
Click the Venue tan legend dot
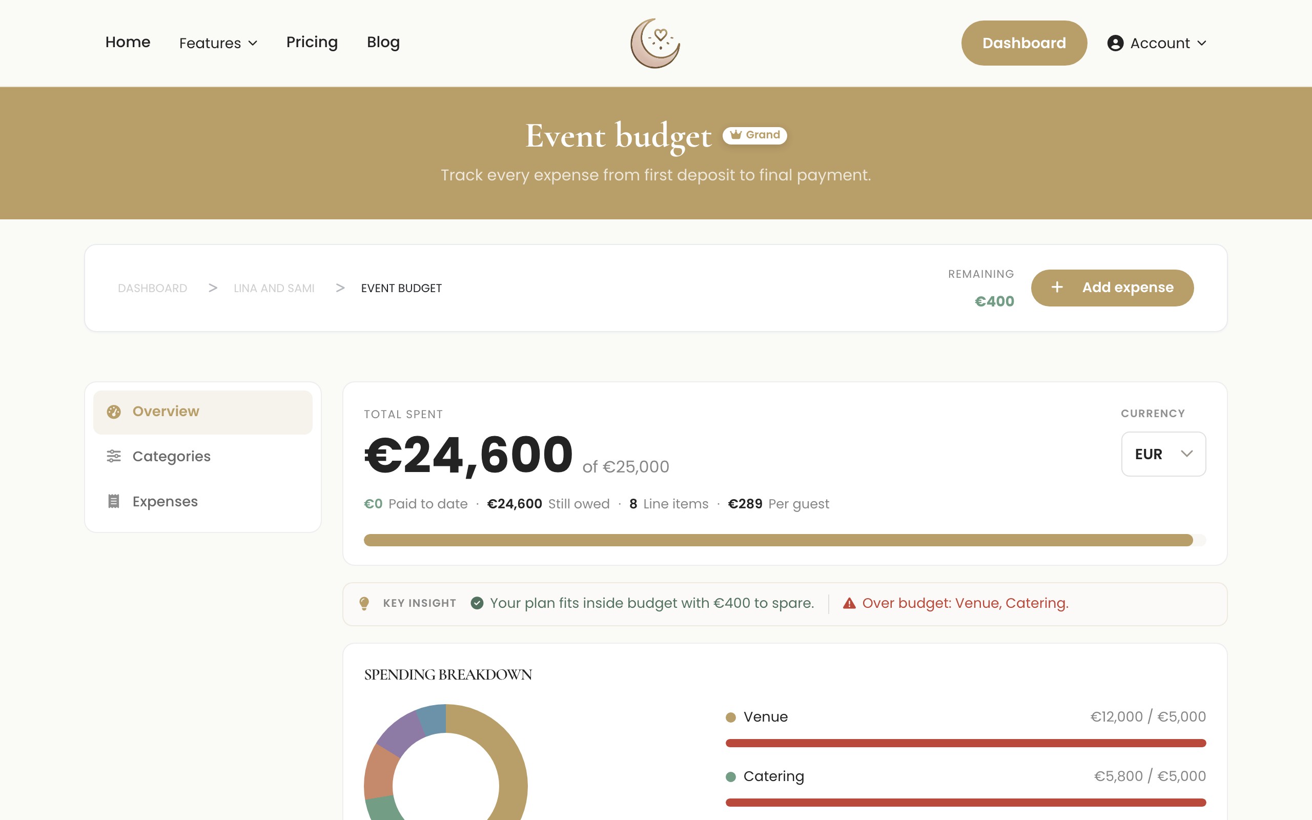coord(730,717)
